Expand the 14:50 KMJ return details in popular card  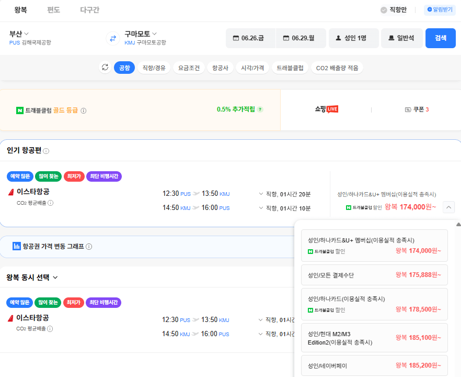pos(261,208)
